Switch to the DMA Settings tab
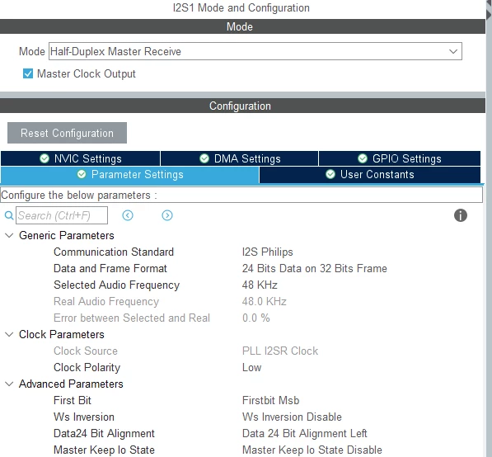The image size is (492, 457). click(x=240, y=158)
